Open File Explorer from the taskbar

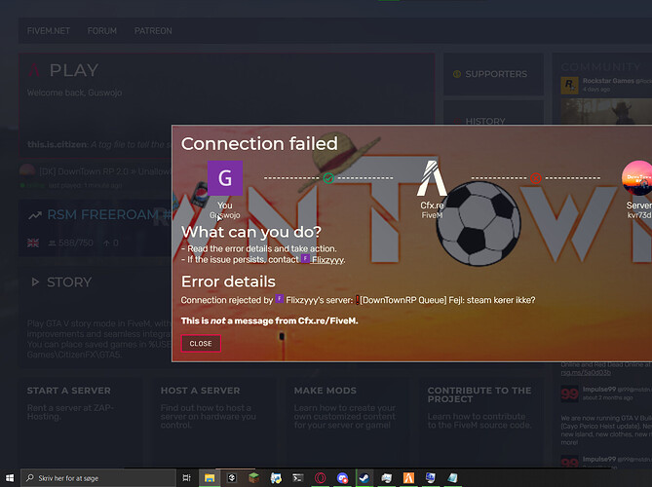pyautogui.click(x=210, y=478)
